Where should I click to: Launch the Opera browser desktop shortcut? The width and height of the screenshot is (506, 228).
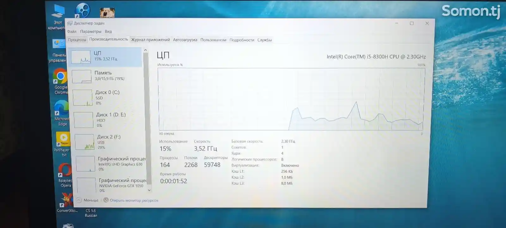65,175
